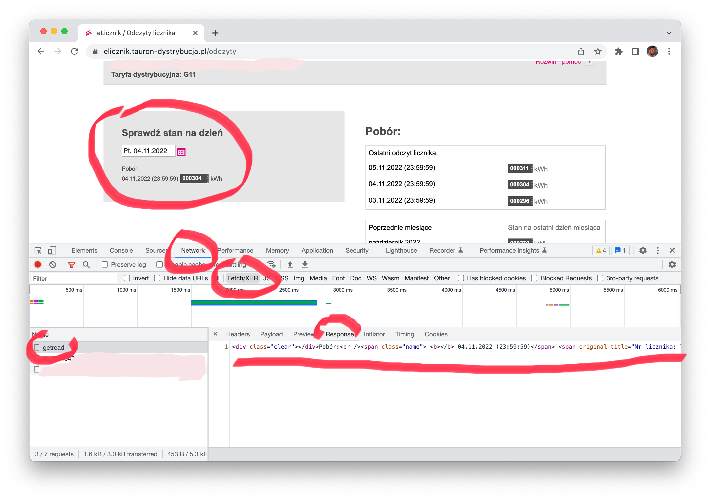Open the Headers tab of request
Viewport: 710px width, 500px height.
tap(237, 334)
